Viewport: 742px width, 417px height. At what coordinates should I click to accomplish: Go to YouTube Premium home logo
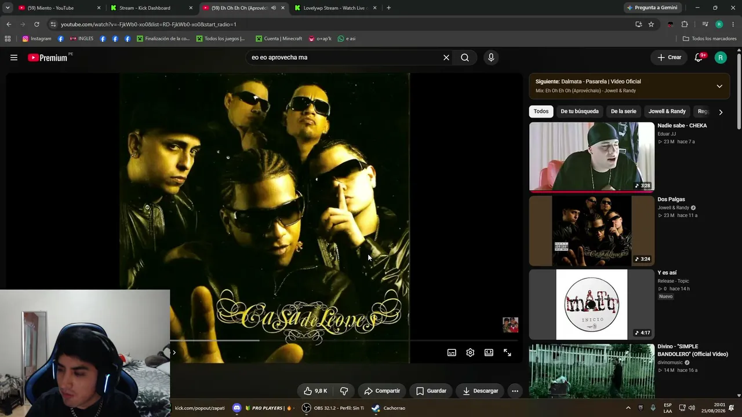pyautogui.click(x=48, y=57)
